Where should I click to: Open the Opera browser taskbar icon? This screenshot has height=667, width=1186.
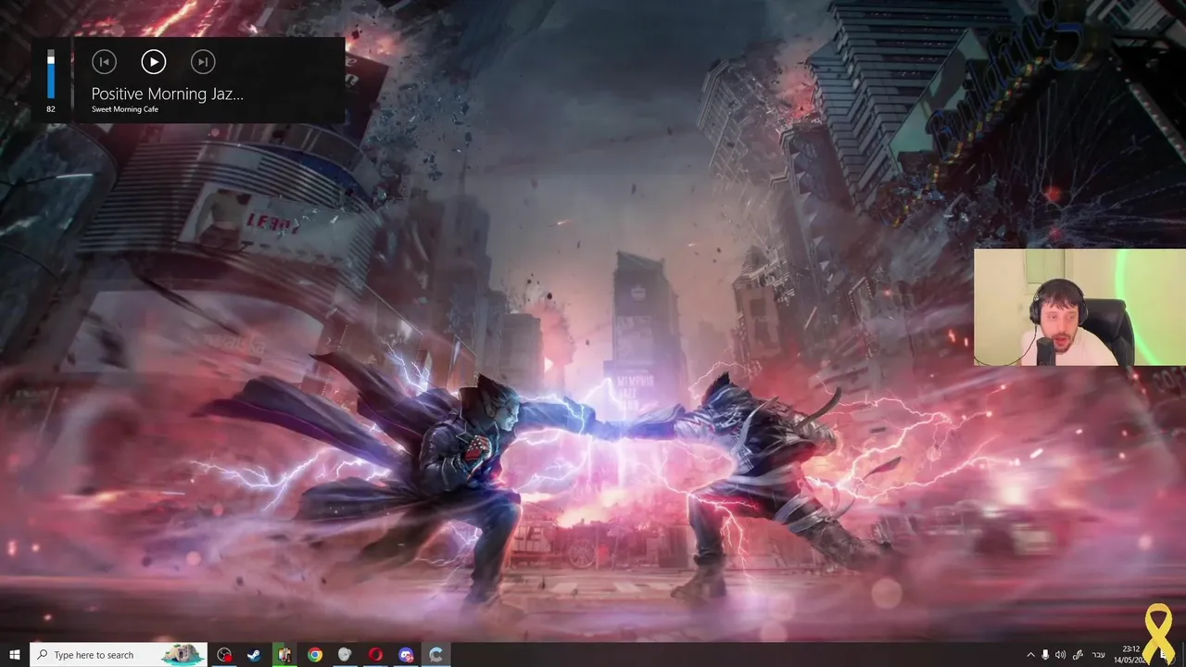[375, 655]
